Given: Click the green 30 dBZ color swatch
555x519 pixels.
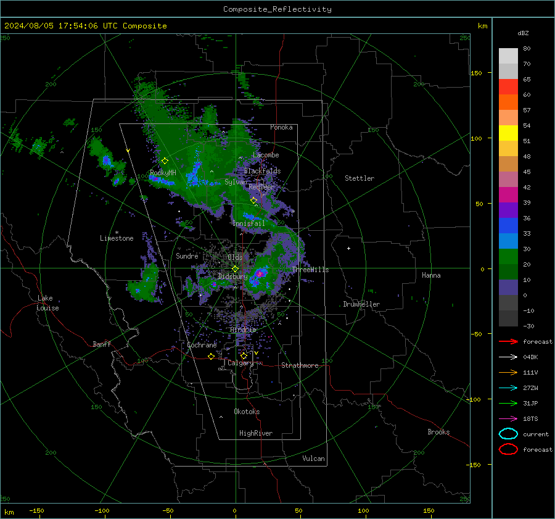Looking at the screenshot, I should click(508, 256).
